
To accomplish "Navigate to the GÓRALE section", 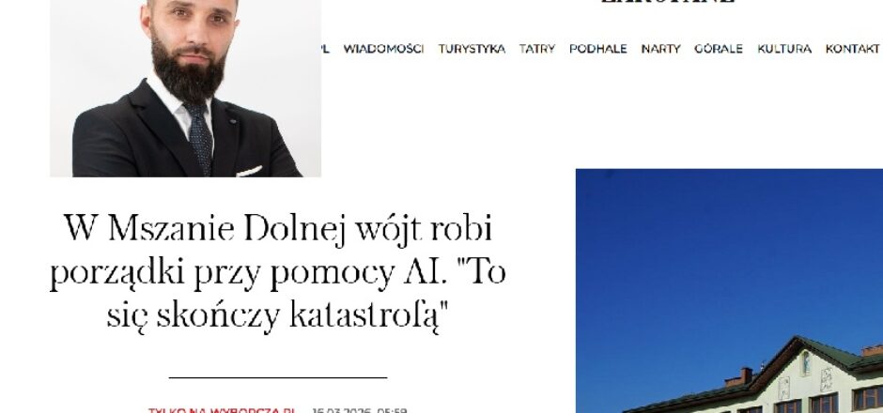I will (719, 49).
